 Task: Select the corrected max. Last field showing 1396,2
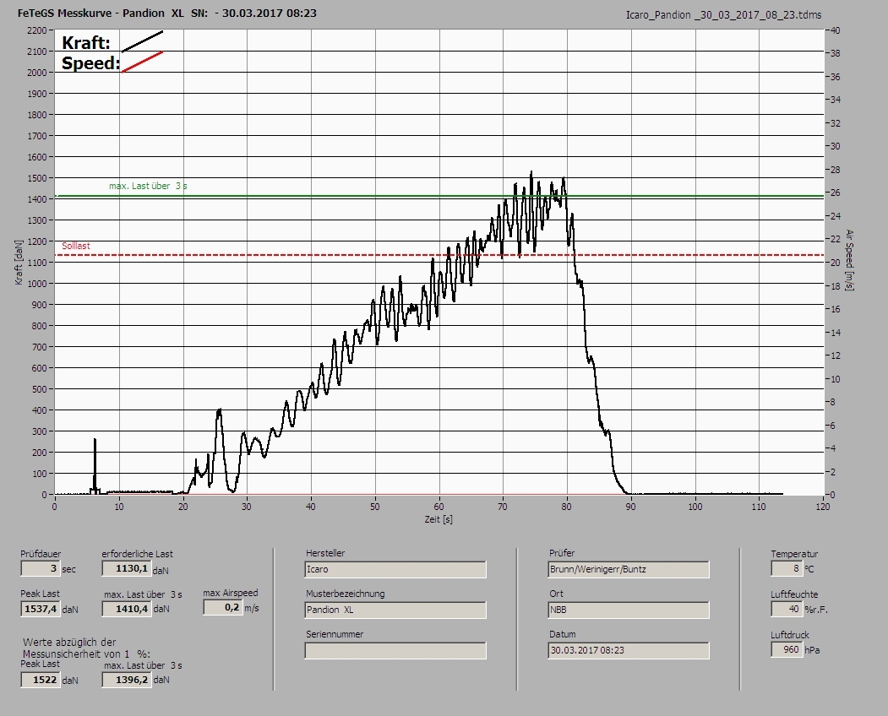pyautogui.click(x=126, y=680)
